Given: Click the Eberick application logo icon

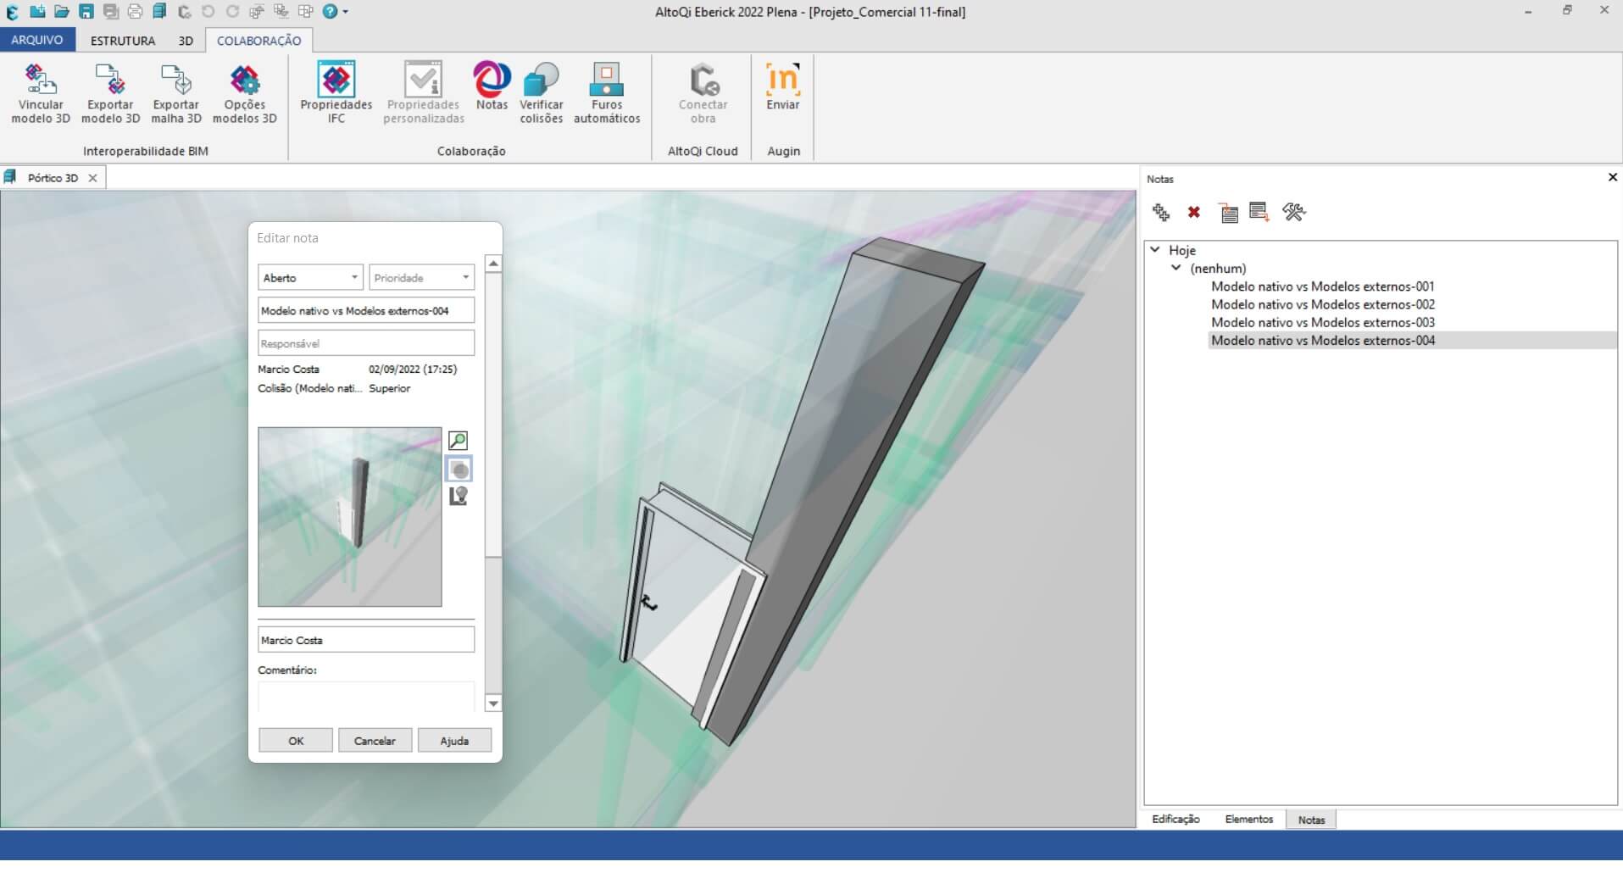Looking at the screenshot, I should pyautogui.click(x=12, y=12).
